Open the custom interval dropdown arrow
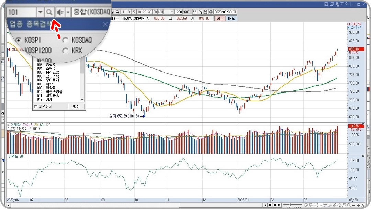Screen dimensions: 371x209 [172, 12]
